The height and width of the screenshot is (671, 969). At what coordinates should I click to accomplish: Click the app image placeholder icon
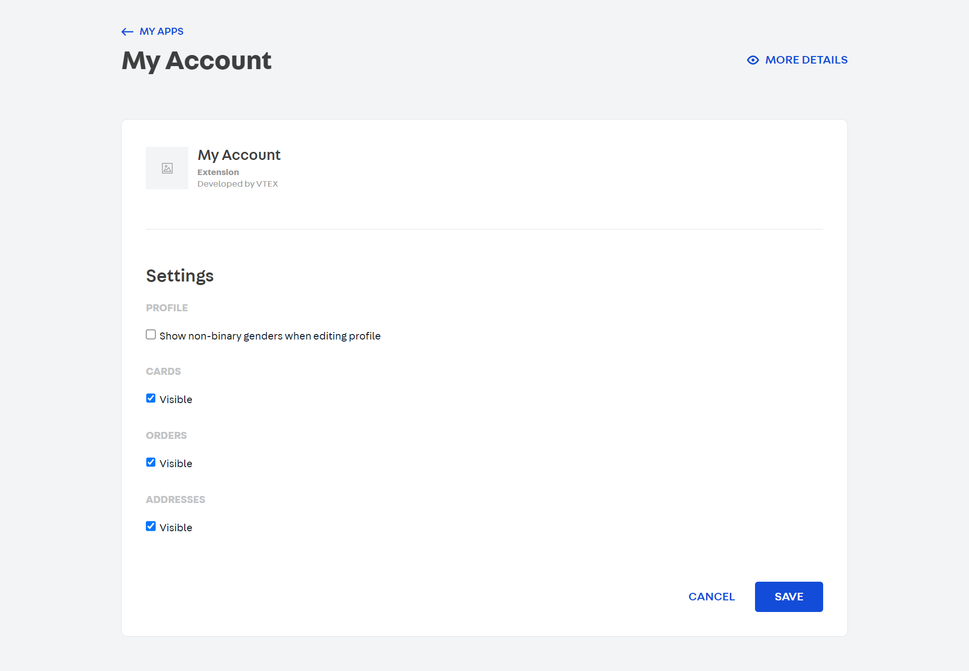click(167, 168)
